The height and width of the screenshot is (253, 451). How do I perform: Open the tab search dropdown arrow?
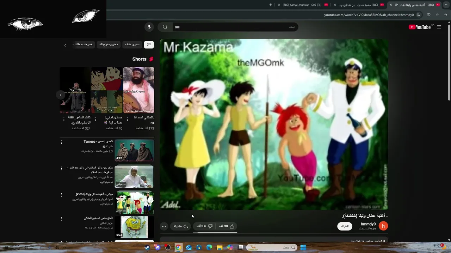click(446, 5)
